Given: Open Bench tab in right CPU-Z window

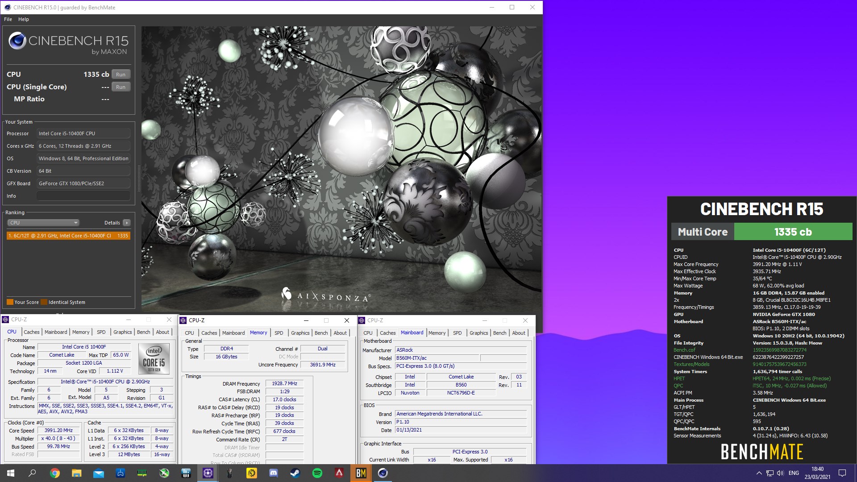Looking at the screenshot, I should (500, 333).
